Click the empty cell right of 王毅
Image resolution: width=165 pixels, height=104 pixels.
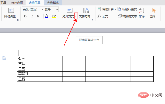click(51, 79)
